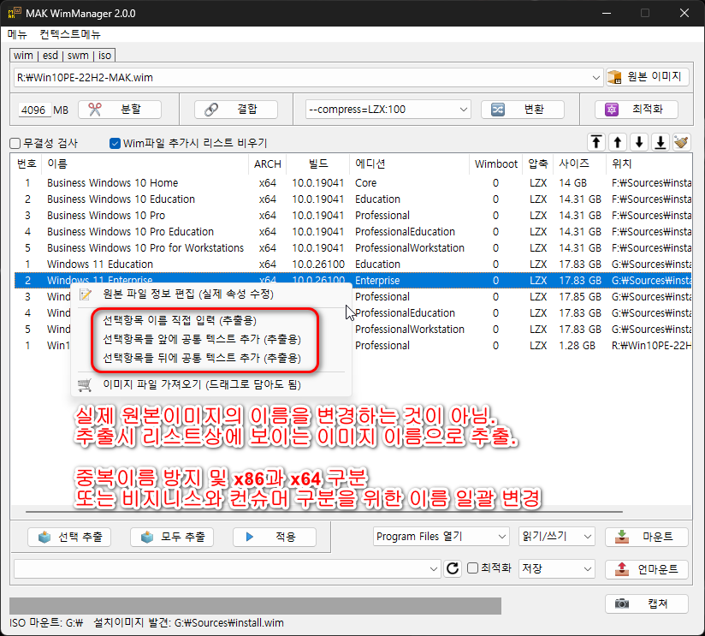705x636 pixels.
Task: Click the 원본 이미지 source image button
Action: coord(648,77)
